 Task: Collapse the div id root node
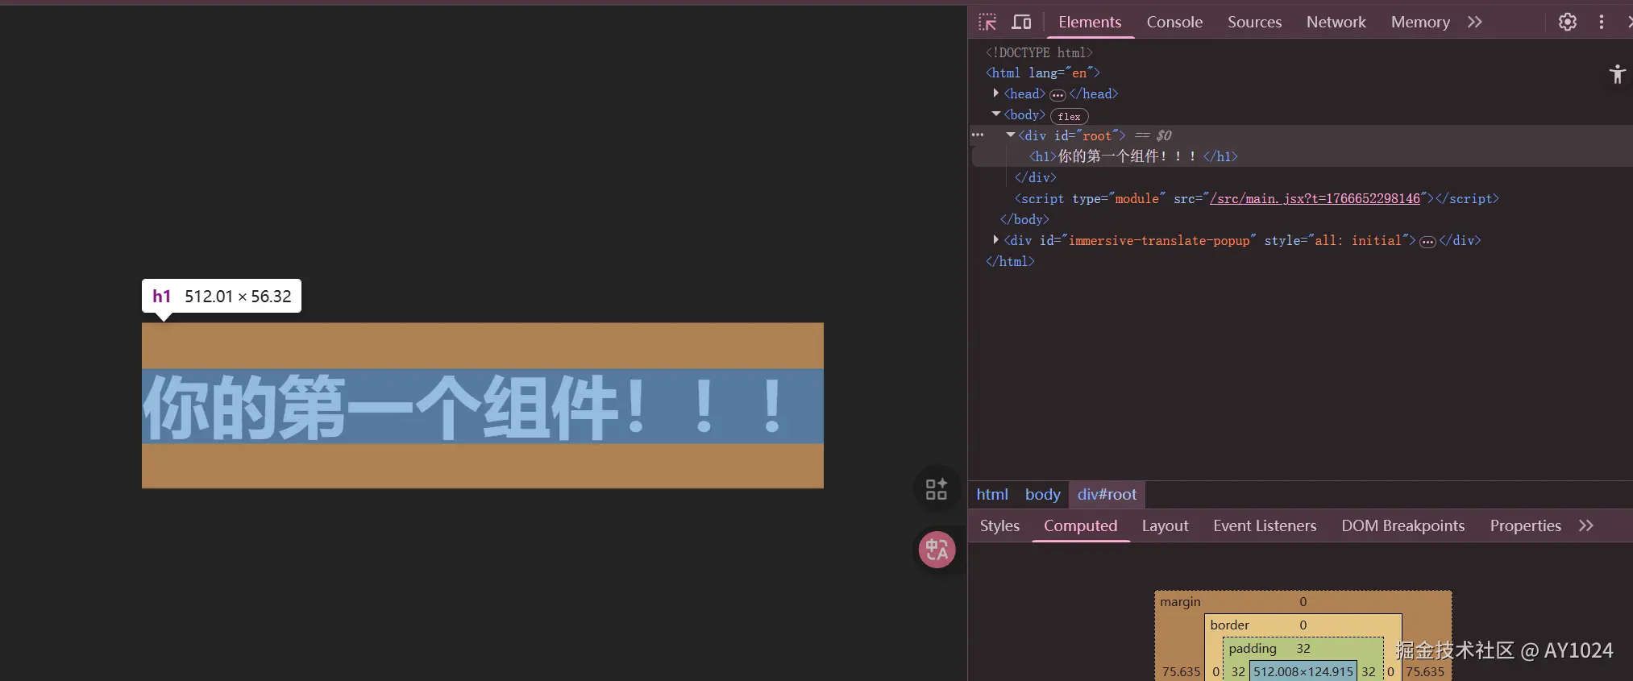coord(1010,135)
